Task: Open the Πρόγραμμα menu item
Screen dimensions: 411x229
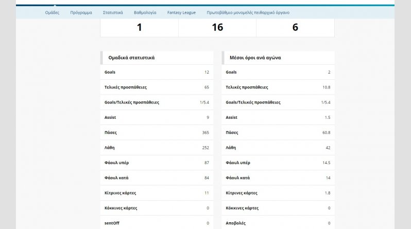Action: 81,12
